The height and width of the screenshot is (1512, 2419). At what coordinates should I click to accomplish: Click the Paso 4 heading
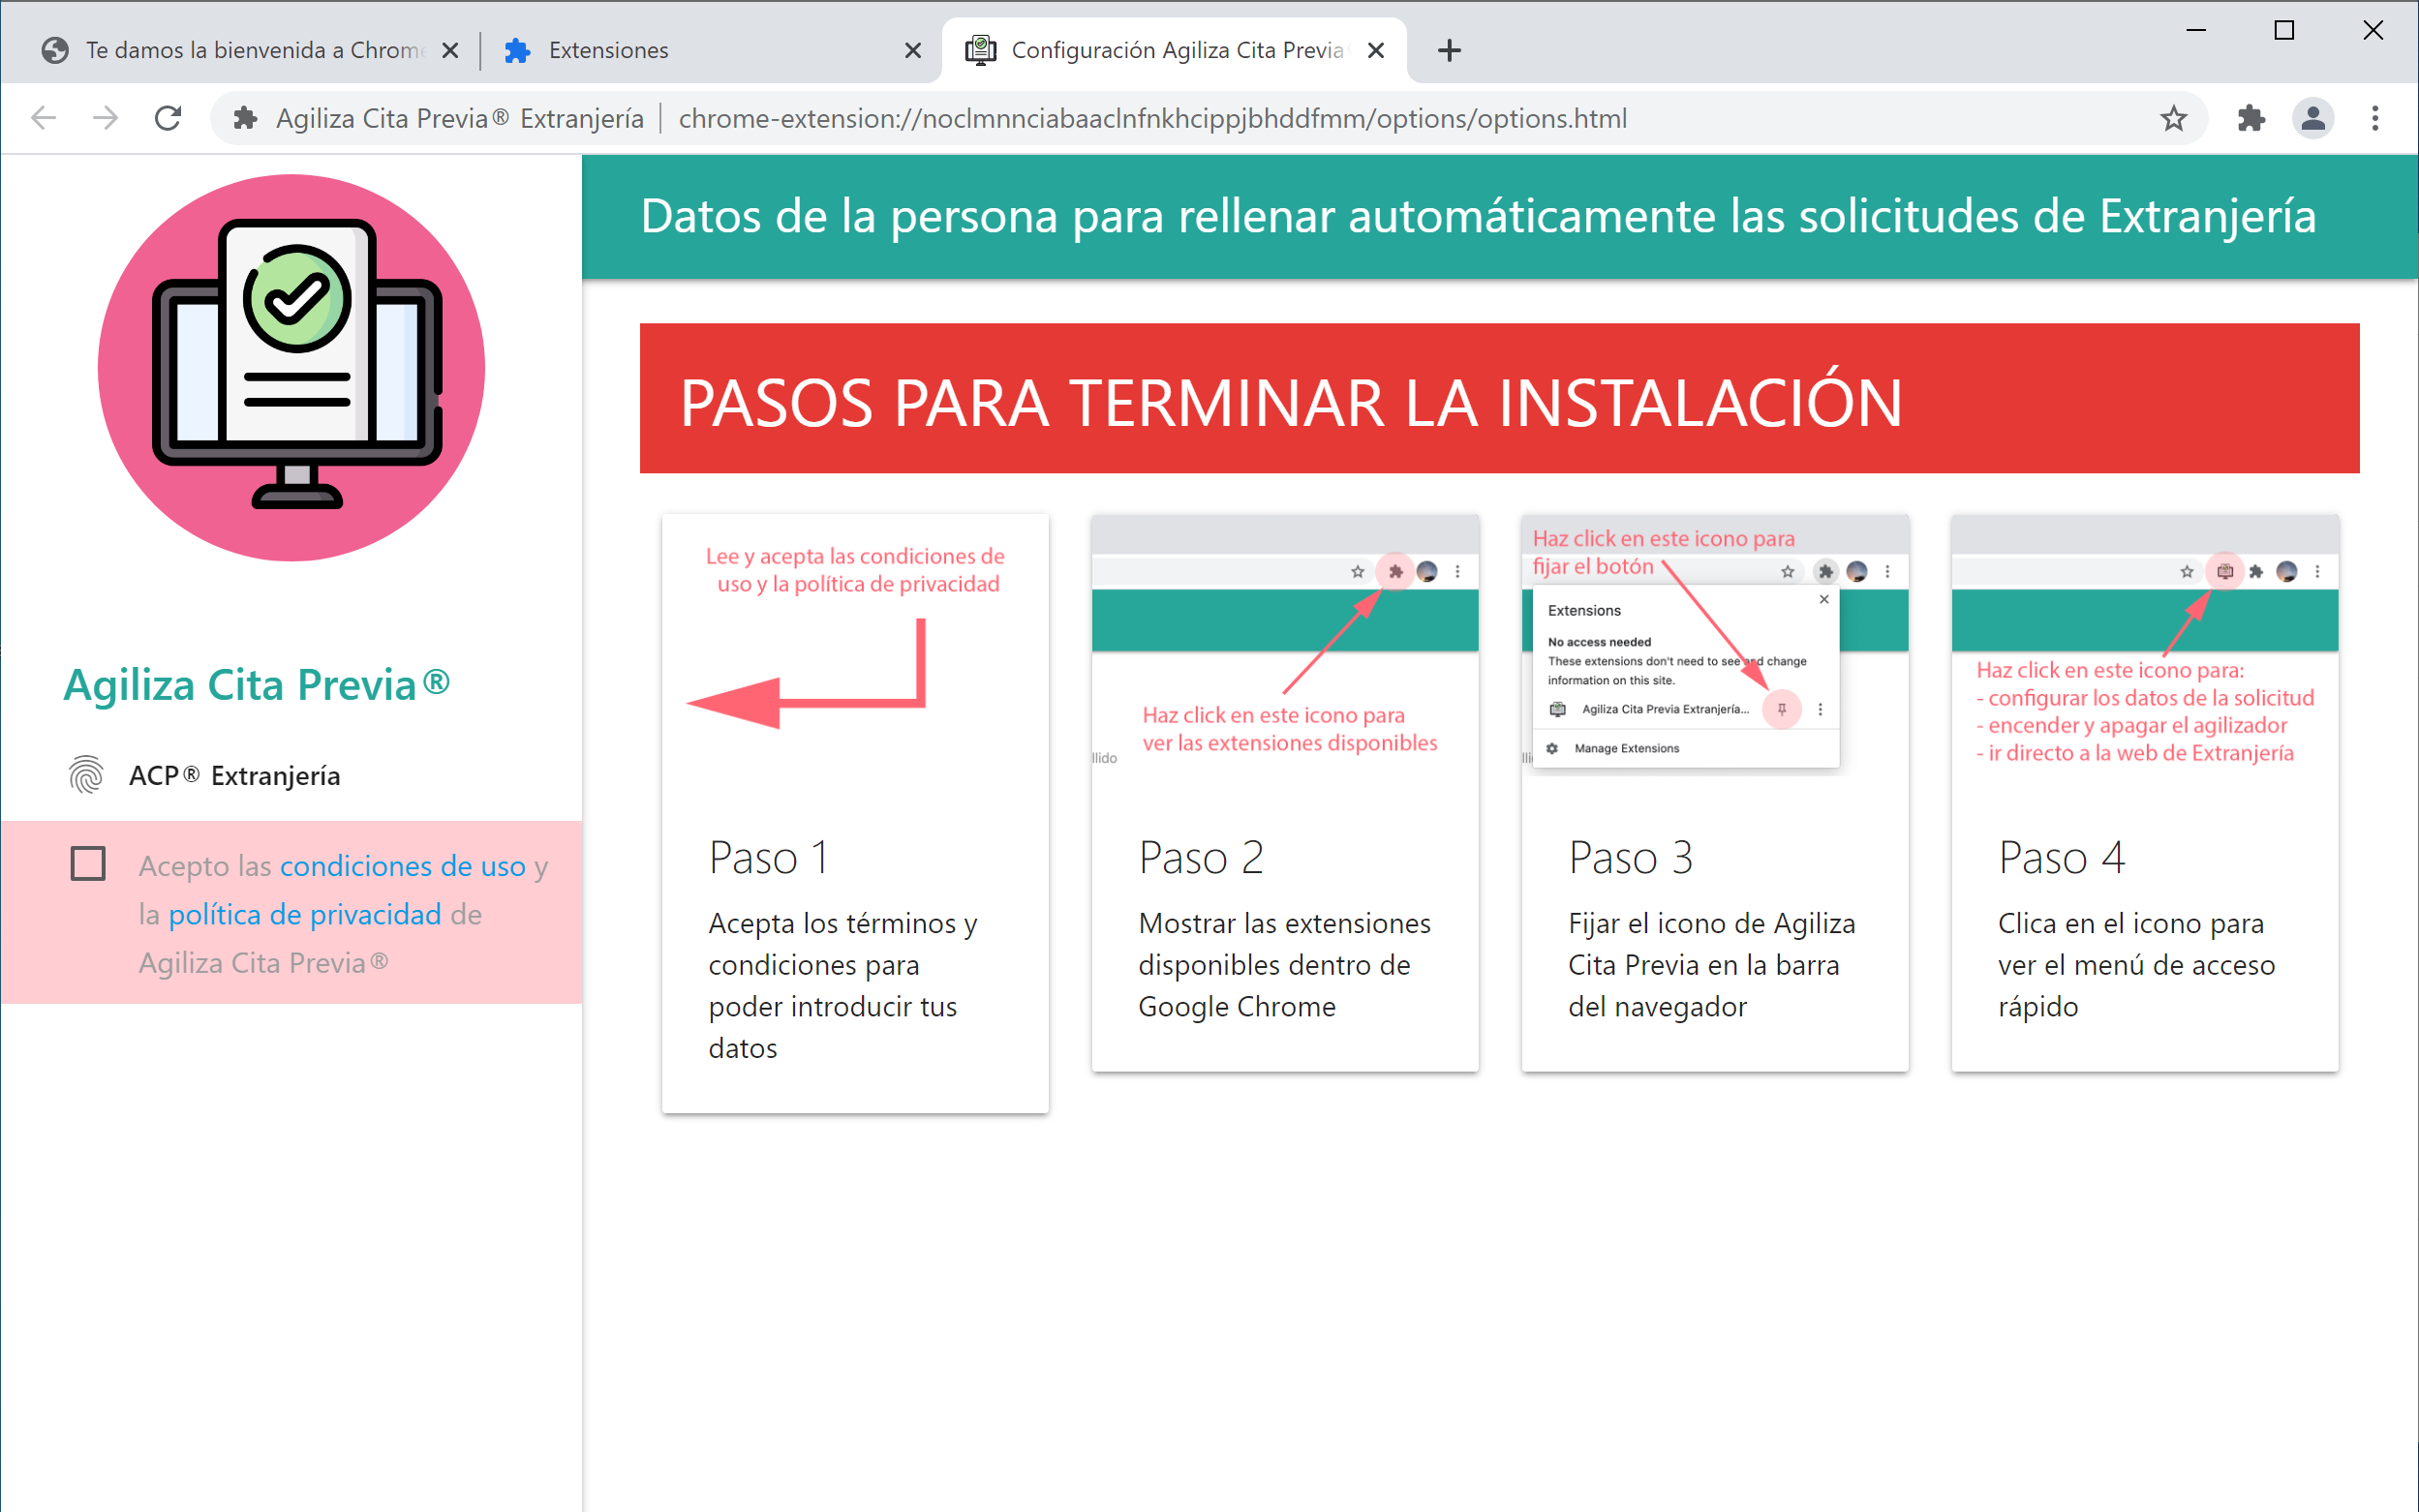(2062, 858)
